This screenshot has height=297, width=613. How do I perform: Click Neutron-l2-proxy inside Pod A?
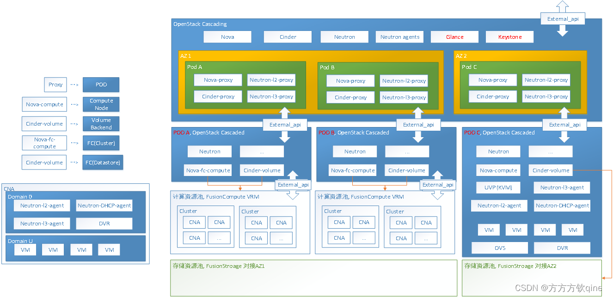pyautogui.click(x=271, y=80)
